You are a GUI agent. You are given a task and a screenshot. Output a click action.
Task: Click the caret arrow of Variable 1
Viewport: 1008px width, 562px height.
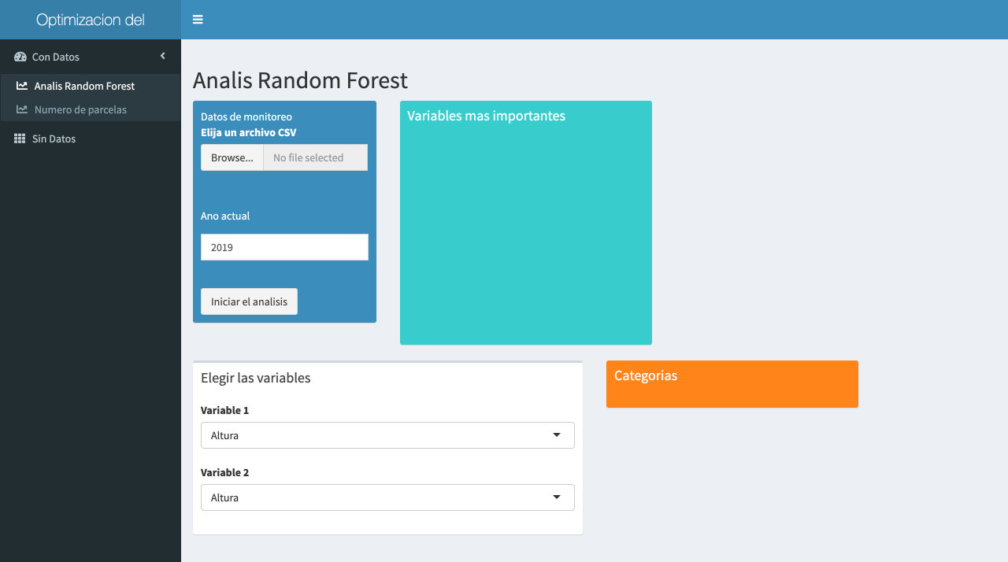557,435
